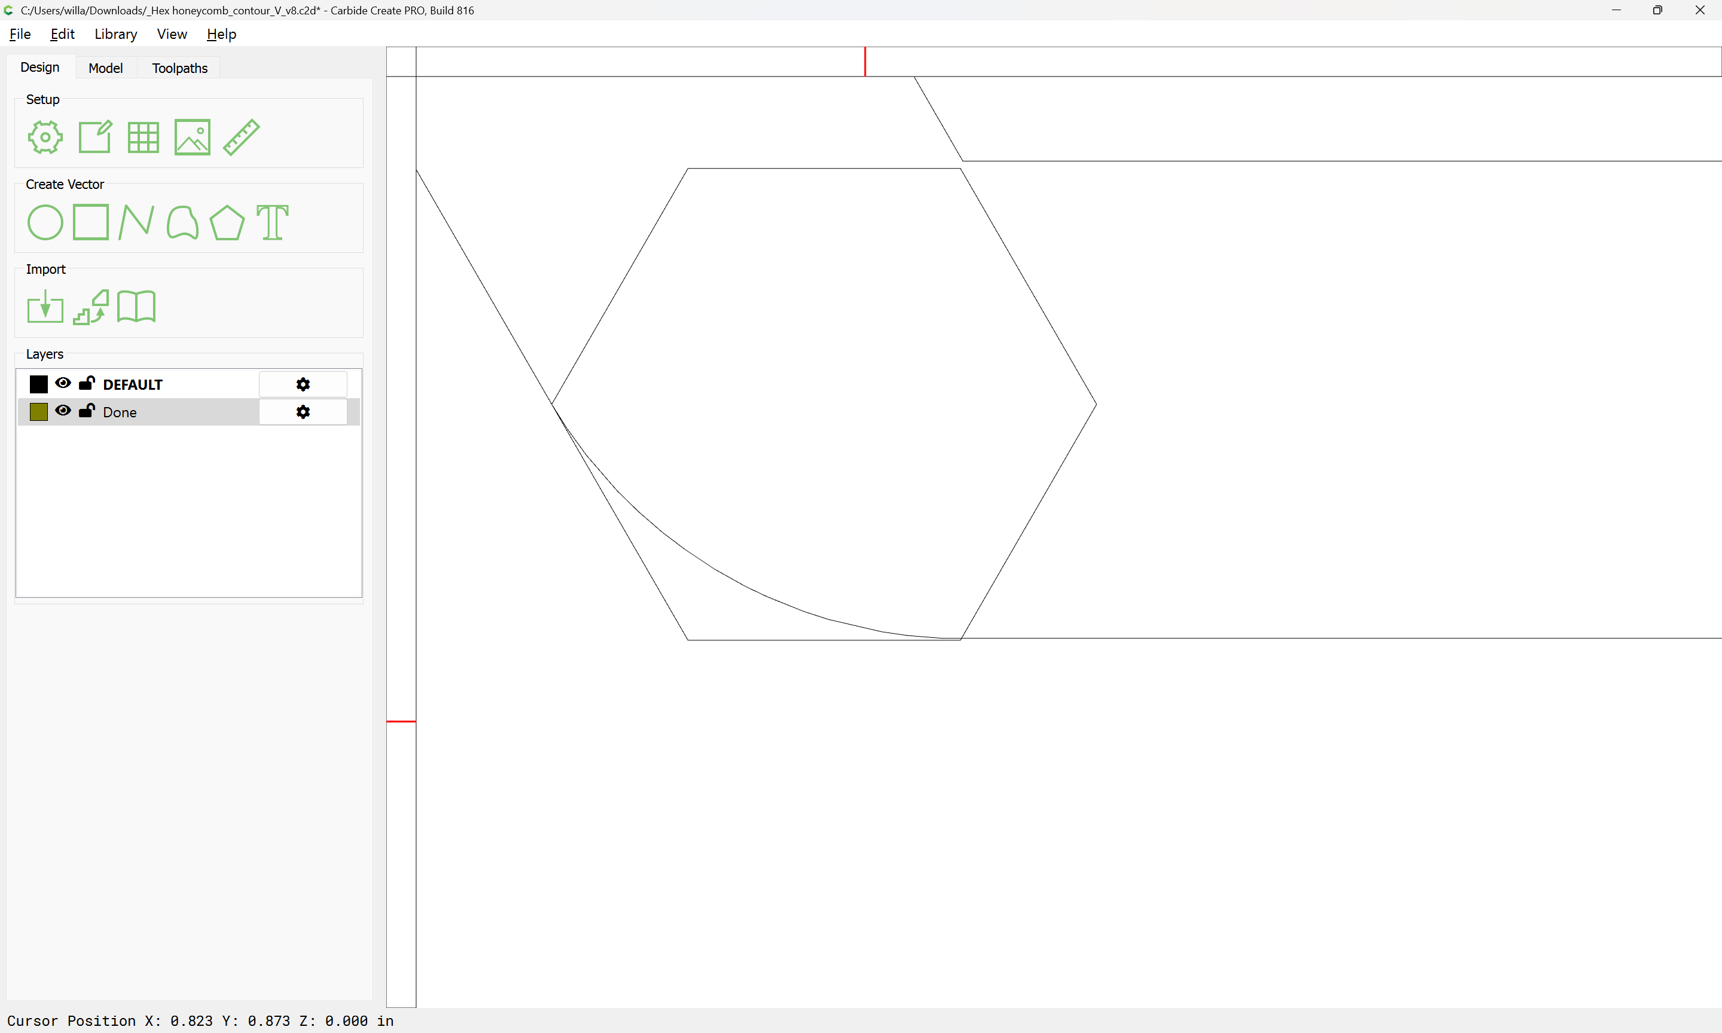Toggle visibility of Done layer
The width and height of the screenshot is (1722, 1033).
tap(63, 411)
